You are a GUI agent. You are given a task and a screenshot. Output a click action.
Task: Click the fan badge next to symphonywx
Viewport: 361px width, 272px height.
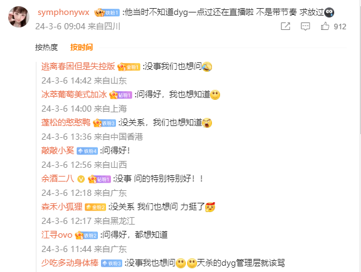pos(107,12)
